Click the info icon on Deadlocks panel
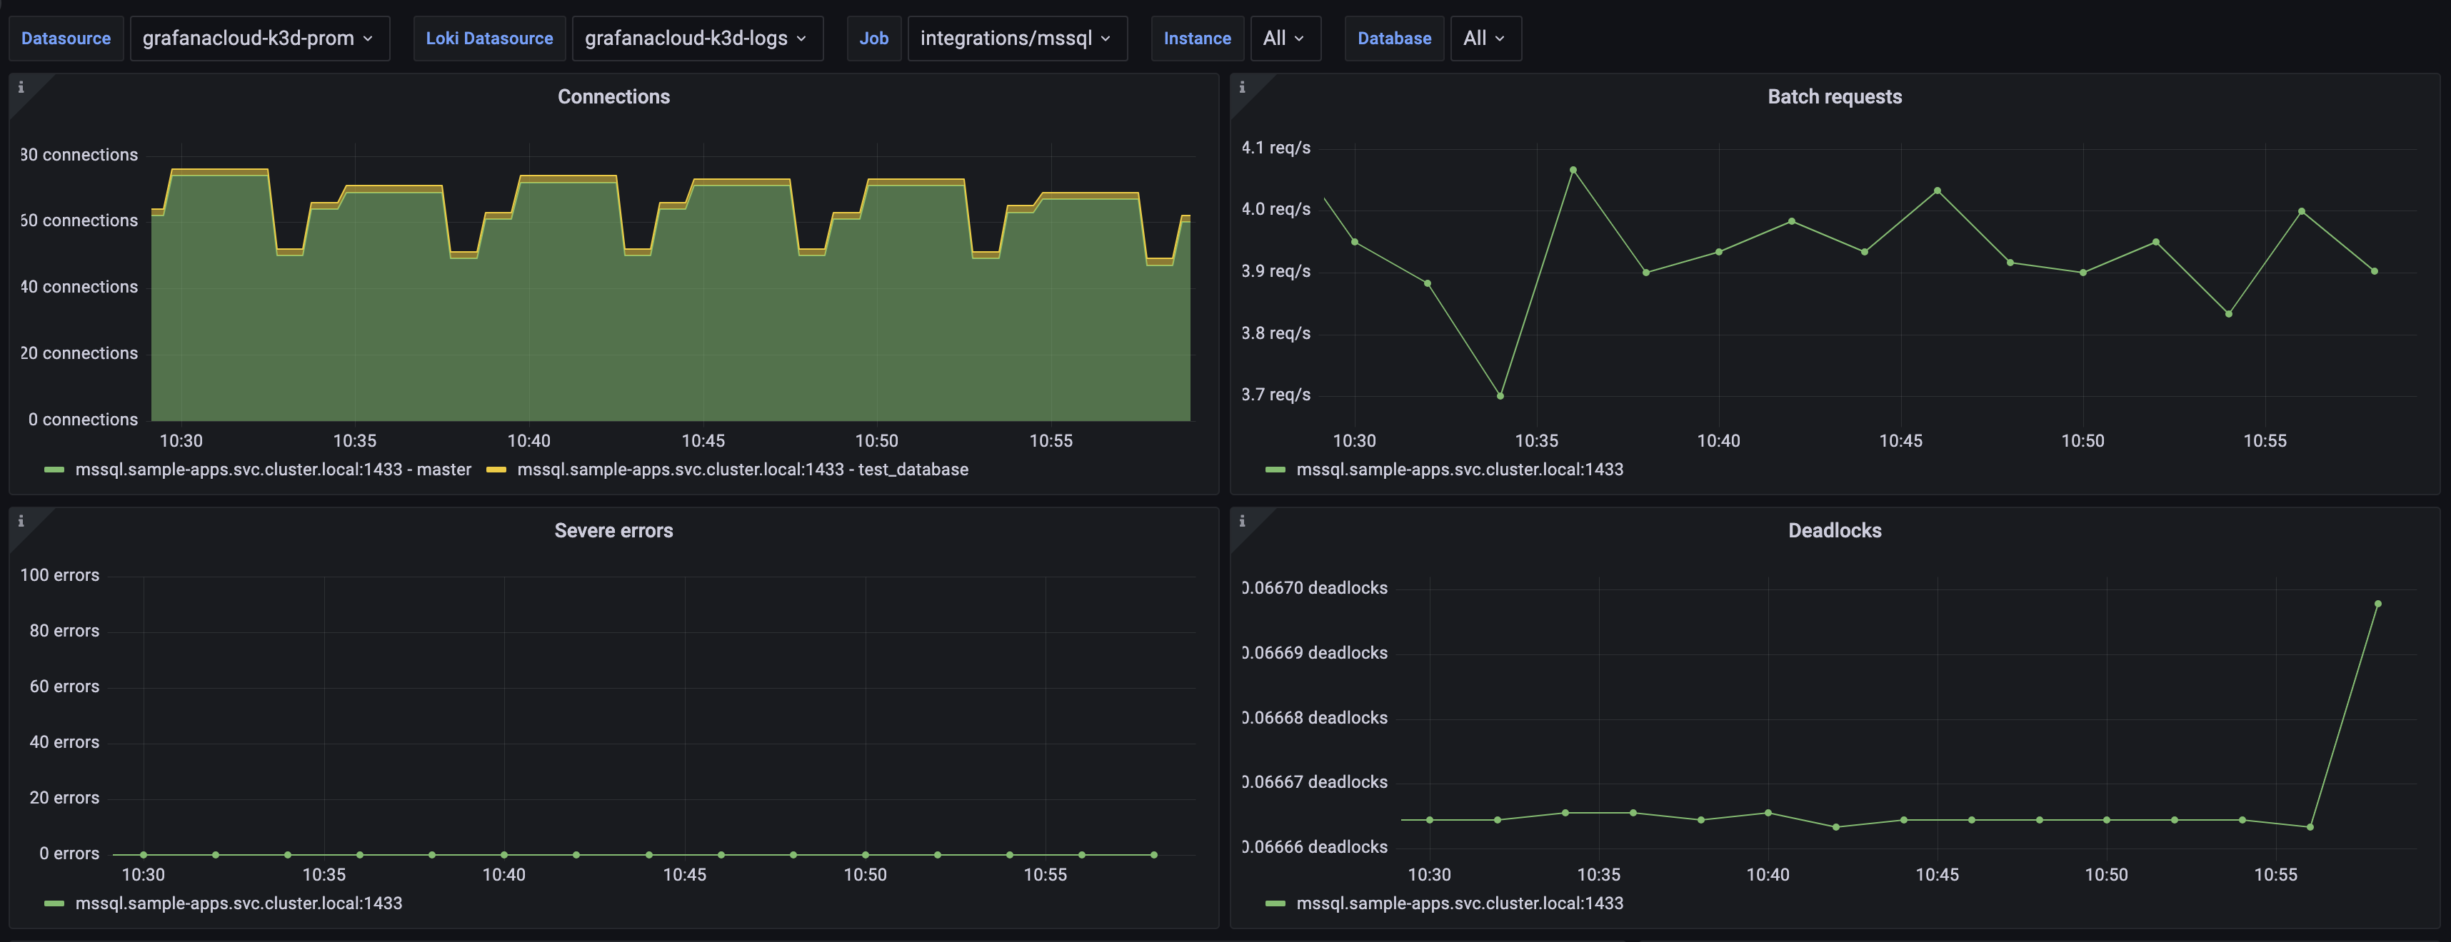Image resolution: width=2451 pixels, height=942 pixels. [x=1243, y=520]
